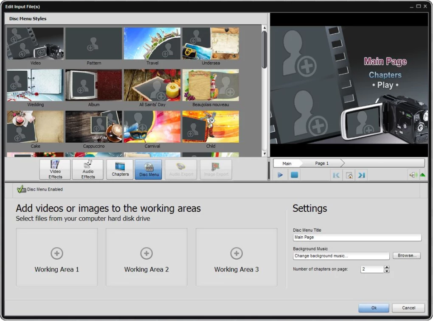
Task: Confirm changes with the Ok button
Action: (x=373, y=308)
